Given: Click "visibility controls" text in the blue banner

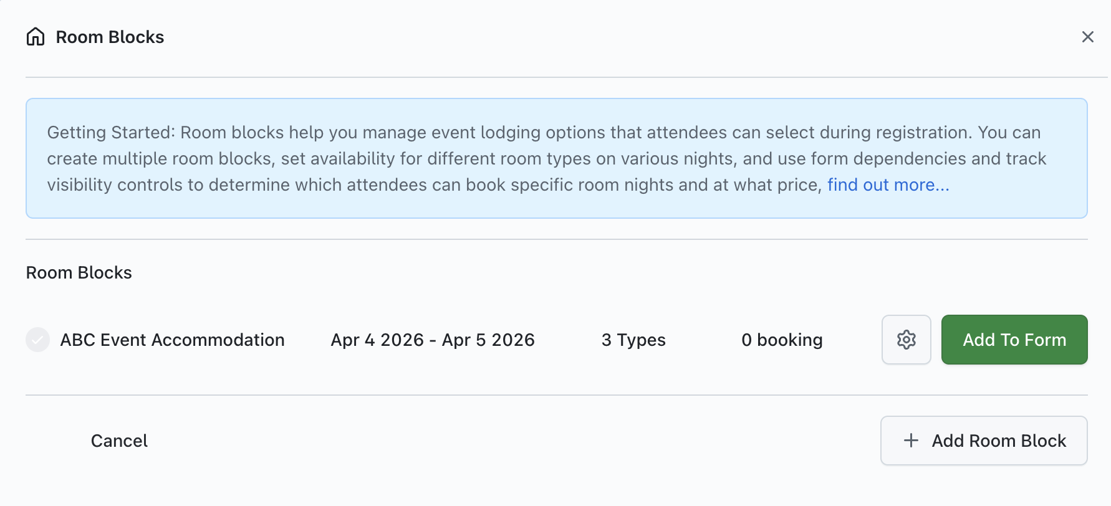Looking at the screenshot, I should [125, 184].
